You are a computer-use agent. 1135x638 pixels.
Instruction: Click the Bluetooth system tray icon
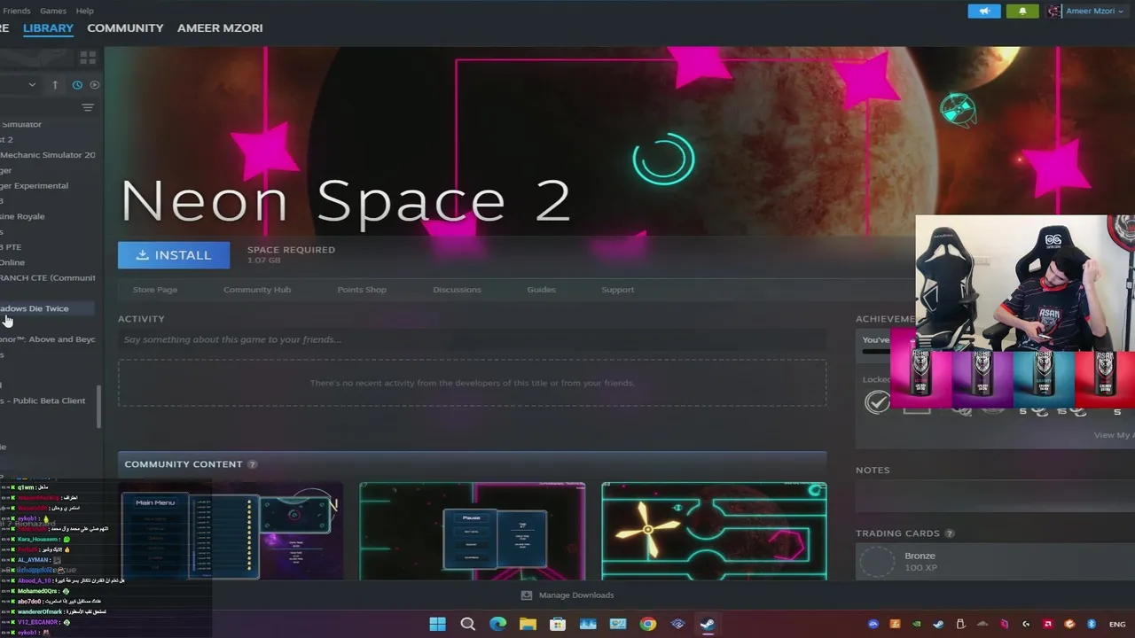point(1092,624)
